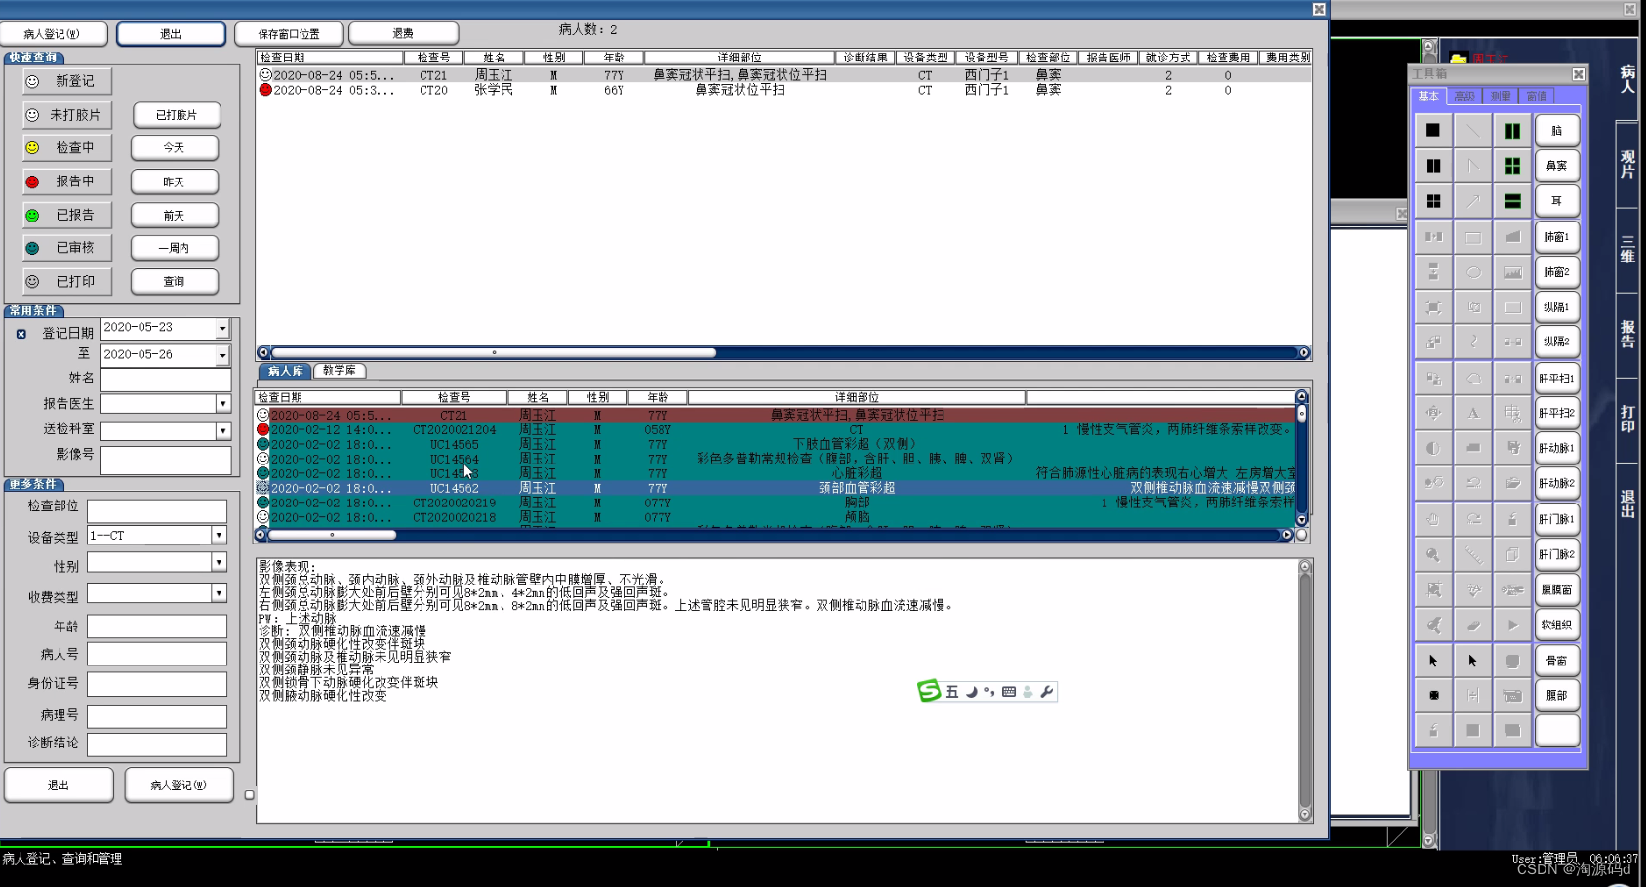
Task: Pick the angle measurement tool
Action: [x=1473, y=166]
